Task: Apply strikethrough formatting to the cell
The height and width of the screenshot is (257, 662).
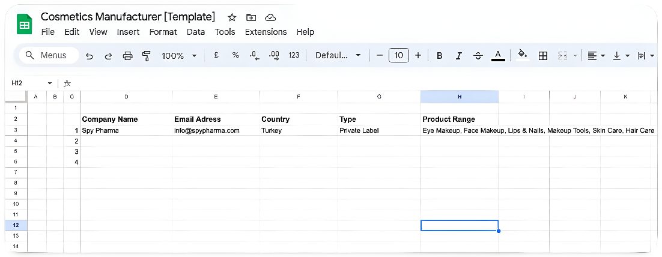Action: (478, 56)
